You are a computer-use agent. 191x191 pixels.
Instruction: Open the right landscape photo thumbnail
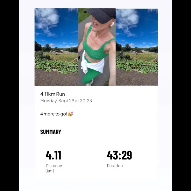coord(137,47)
